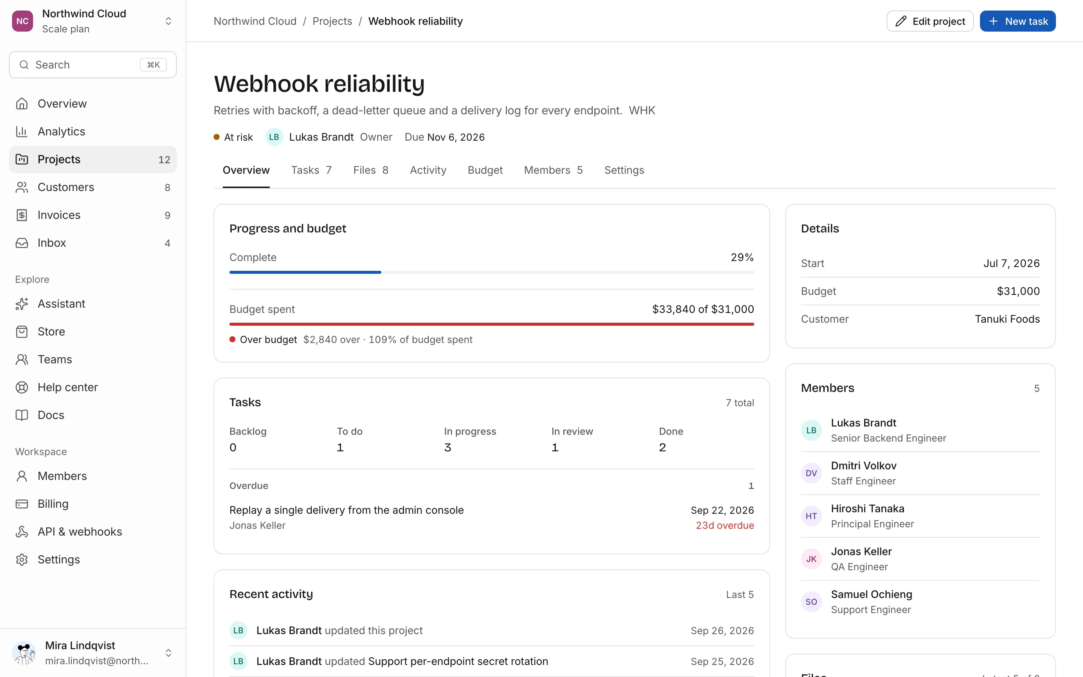
Task: Click the API & webhooks icon
Action: [22, 531]
